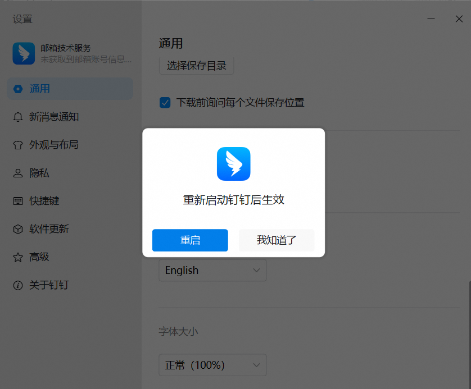This screenshot has width=471, height=389.
Task: Uncheck 下载前询问每个文件保存位置 checkbox
Action: (x=165, y=103)
